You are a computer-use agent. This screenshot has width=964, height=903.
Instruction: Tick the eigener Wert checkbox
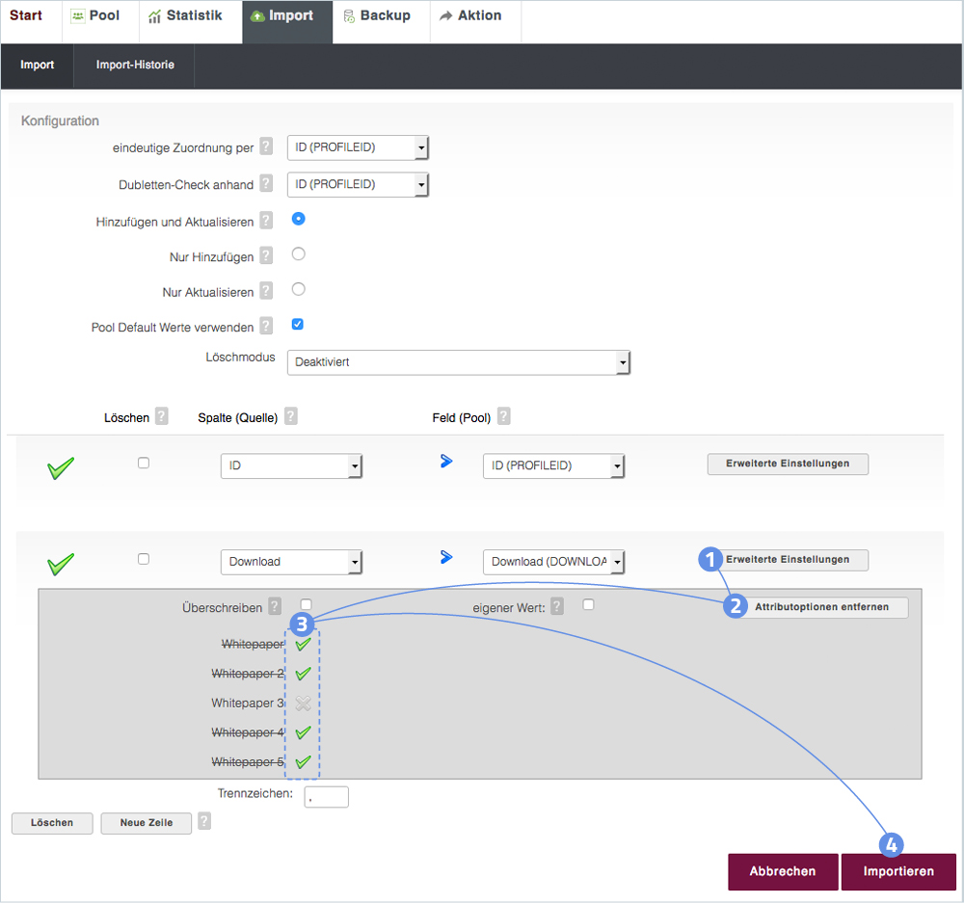(x=588, y=605)
